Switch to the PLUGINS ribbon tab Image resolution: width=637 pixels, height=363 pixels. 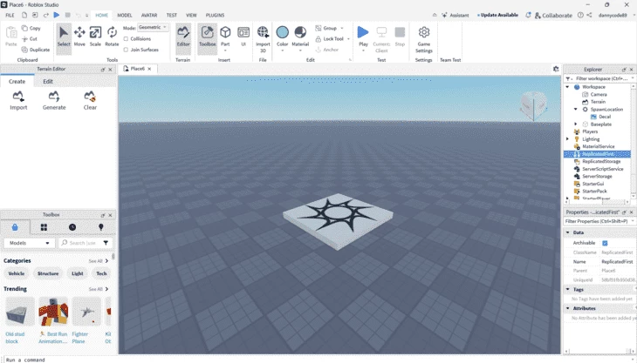[x=215, y=15]
